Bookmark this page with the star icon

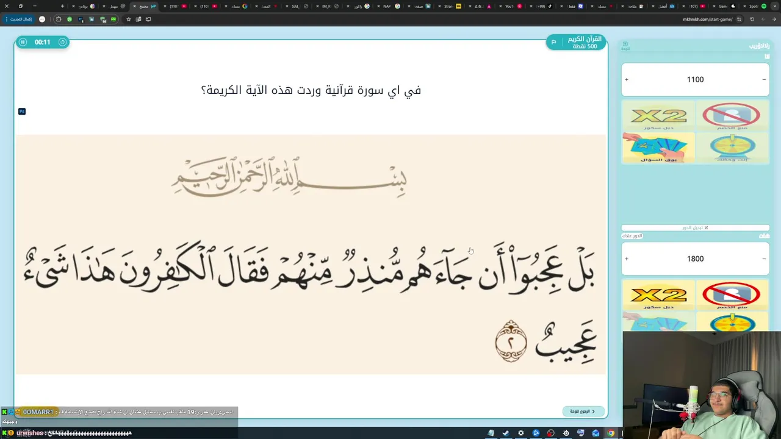click(x=129, y=19)
